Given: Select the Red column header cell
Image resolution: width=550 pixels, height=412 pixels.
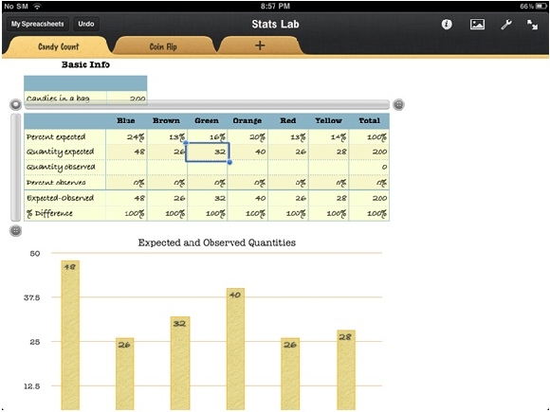Looking at the screenshot, I should pos(288,120).
